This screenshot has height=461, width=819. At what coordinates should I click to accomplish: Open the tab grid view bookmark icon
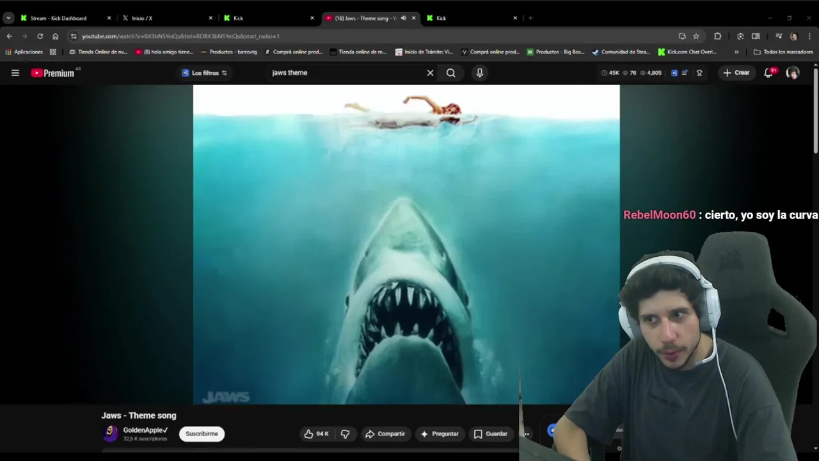[x=53, y=52]
